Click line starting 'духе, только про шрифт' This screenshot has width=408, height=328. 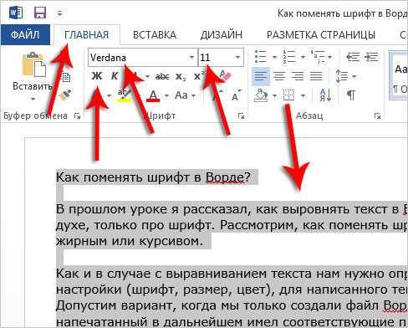pos(232,225)
